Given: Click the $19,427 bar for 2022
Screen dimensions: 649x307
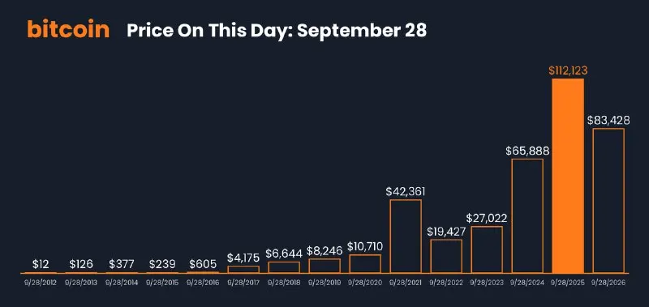Looking at the screenshot, I should (446, 256).
